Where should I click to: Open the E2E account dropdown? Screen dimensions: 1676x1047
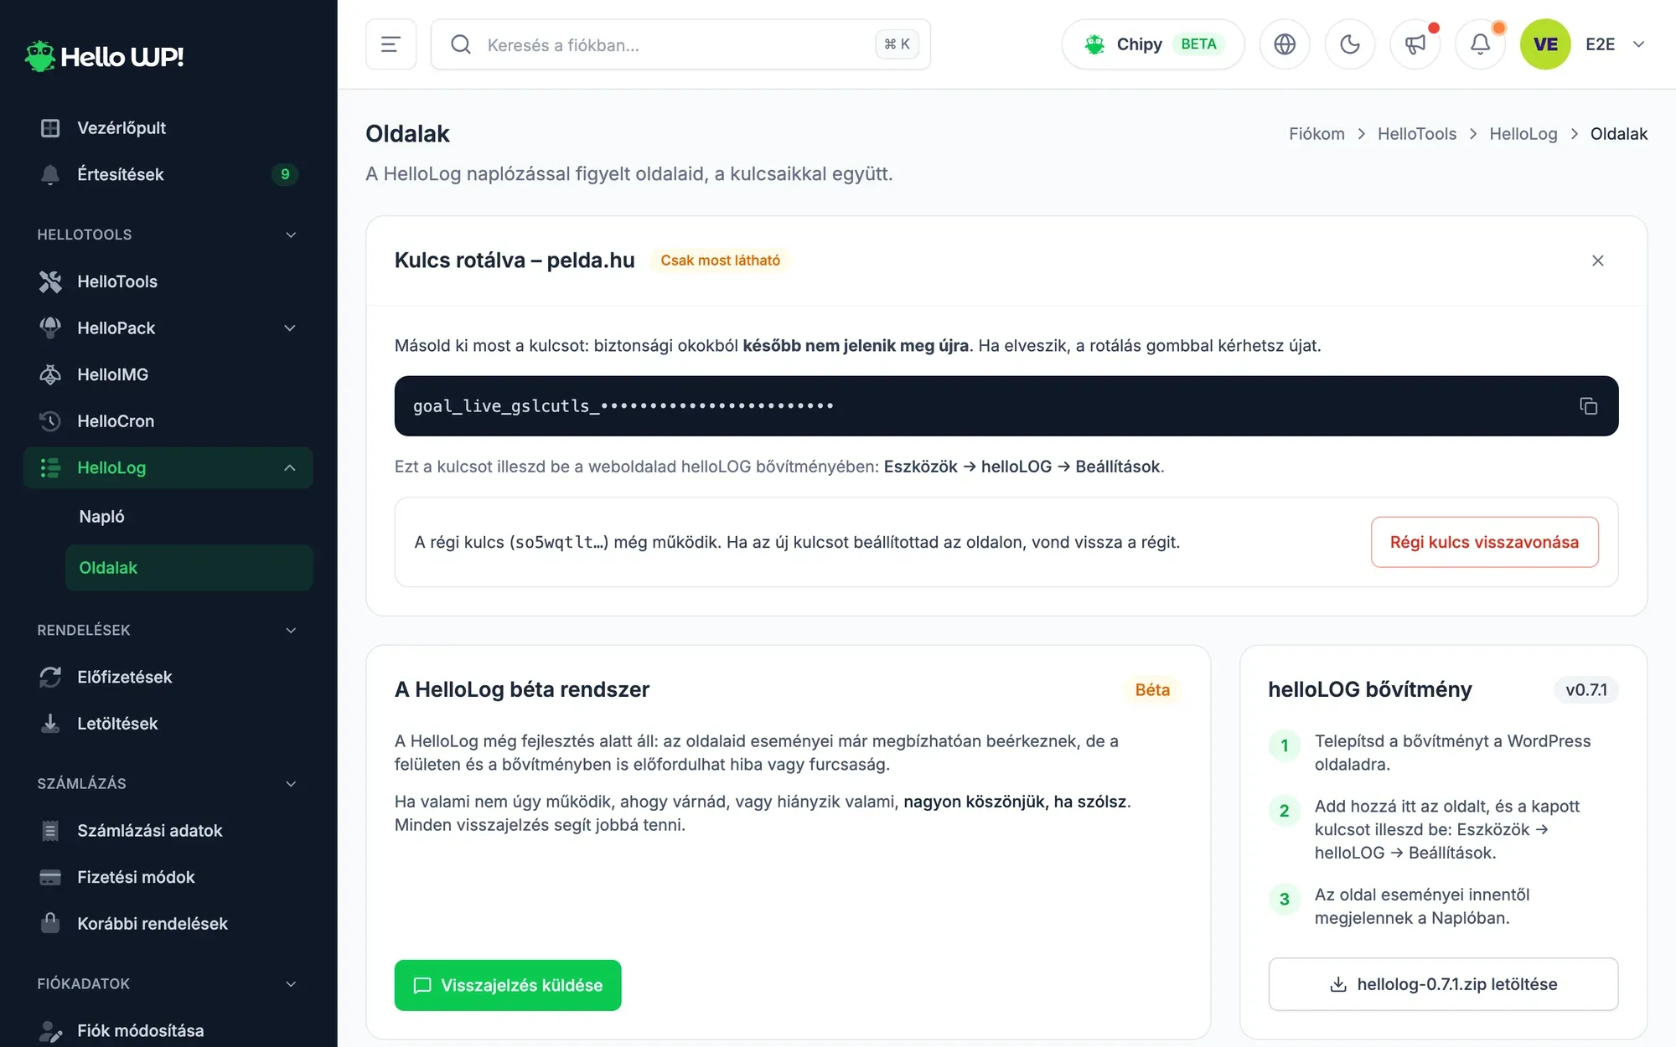click(1615, 44)
